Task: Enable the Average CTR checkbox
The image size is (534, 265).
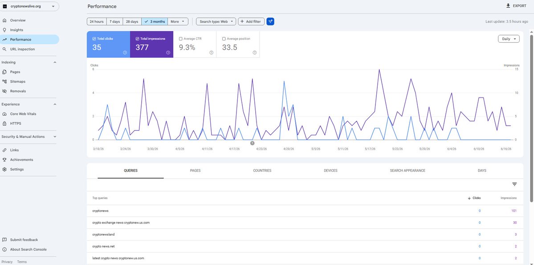Action: pyautogui.click(x=180, y=39)
